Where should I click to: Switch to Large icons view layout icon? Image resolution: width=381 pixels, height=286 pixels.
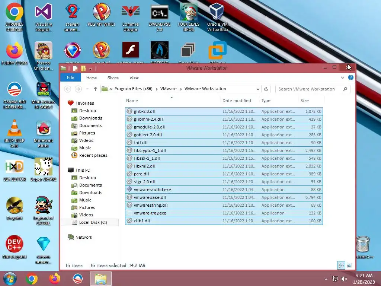pos(349,265)
